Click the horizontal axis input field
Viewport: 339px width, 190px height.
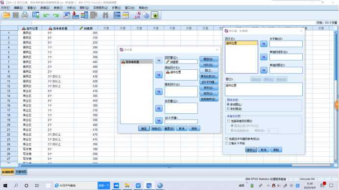tap(286, 44)
